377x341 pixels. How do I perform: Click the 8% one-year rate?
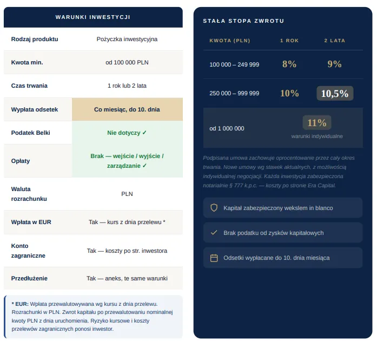point(289,64)
